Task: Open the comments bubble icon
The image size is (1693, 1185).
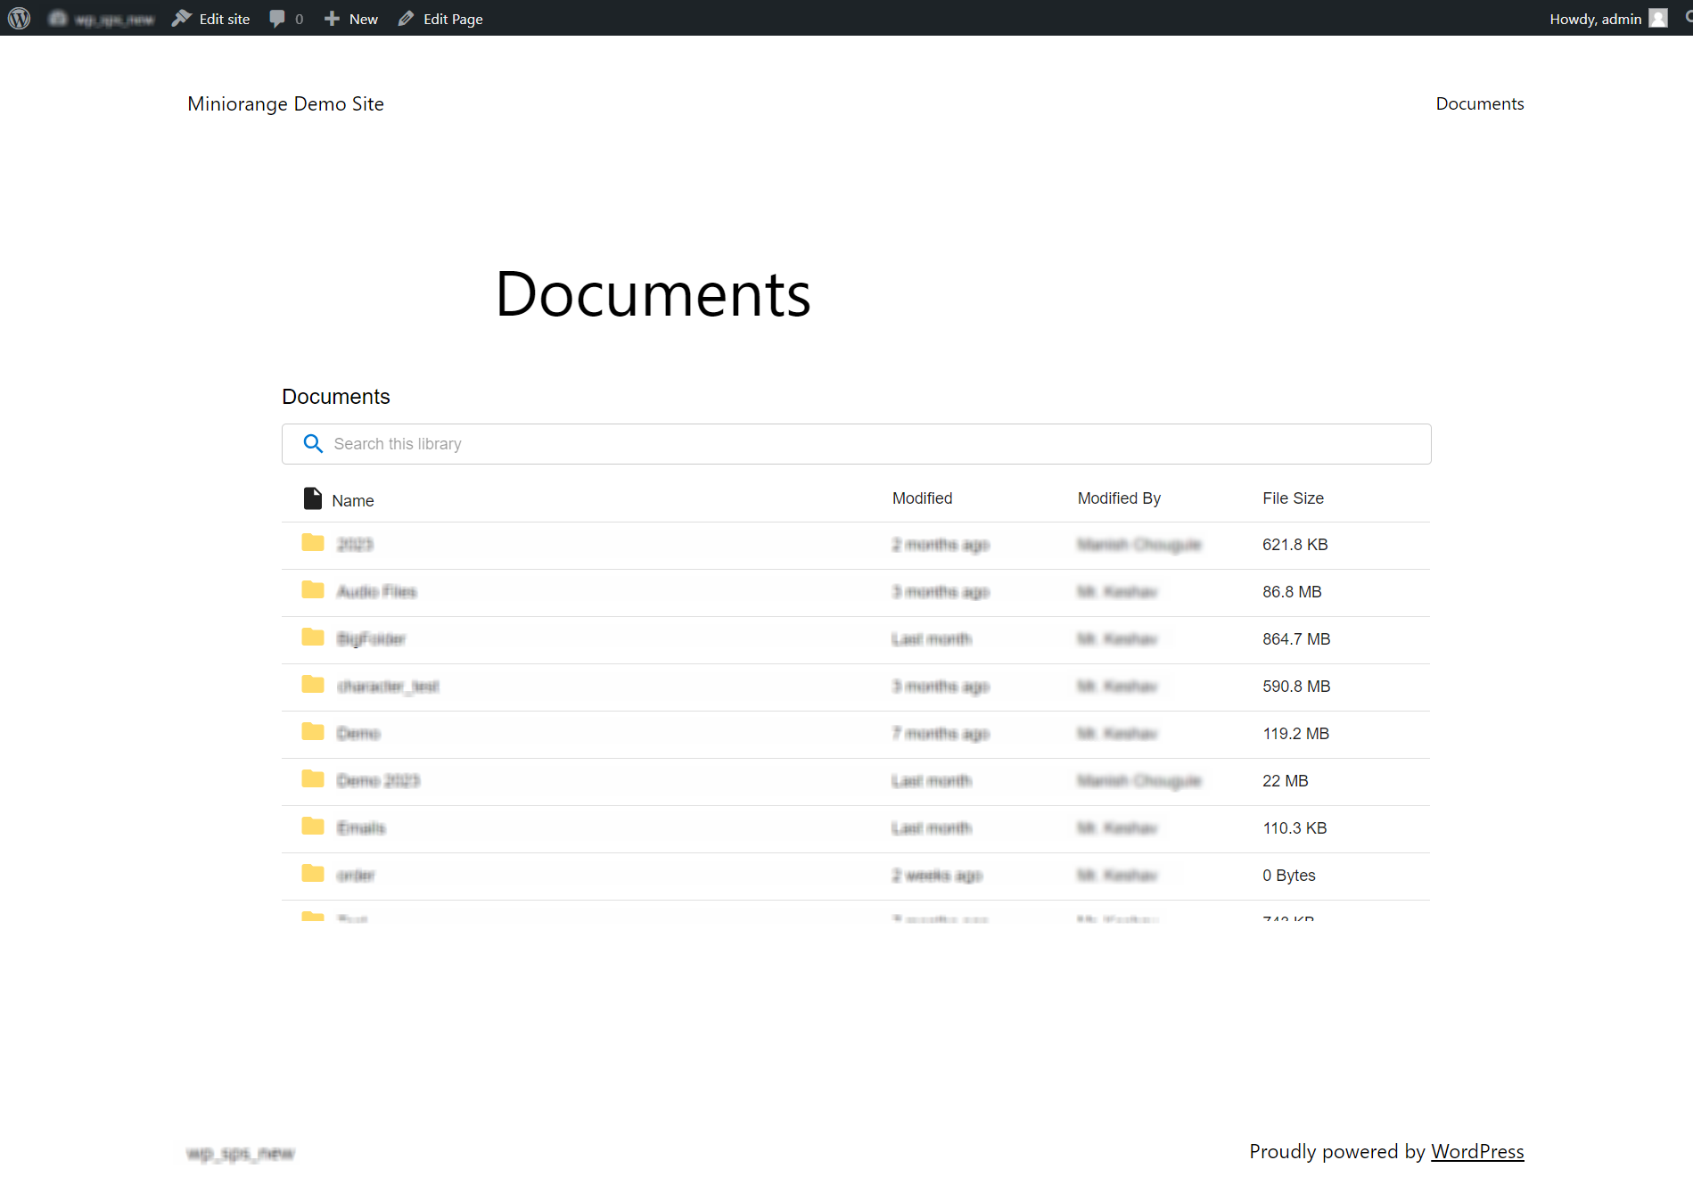Action: 277,19
